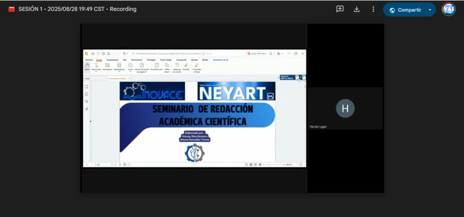Open the Google account avatar

point(449,10)
